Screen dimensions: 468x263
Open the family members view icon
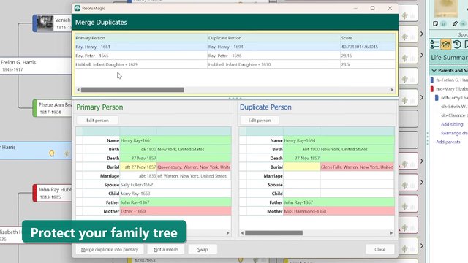(x=445, y=45)
